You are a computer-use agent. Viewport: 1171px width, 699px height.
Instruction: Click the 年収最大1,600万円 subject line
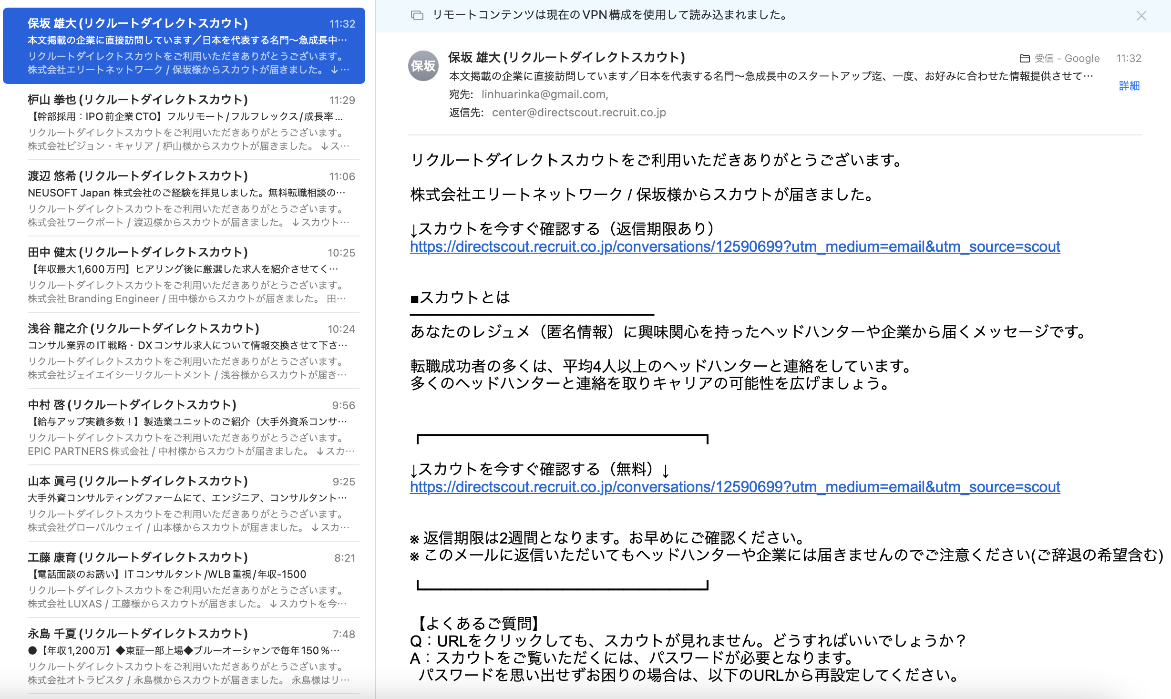pyautogui.click(x=183, y=269)
